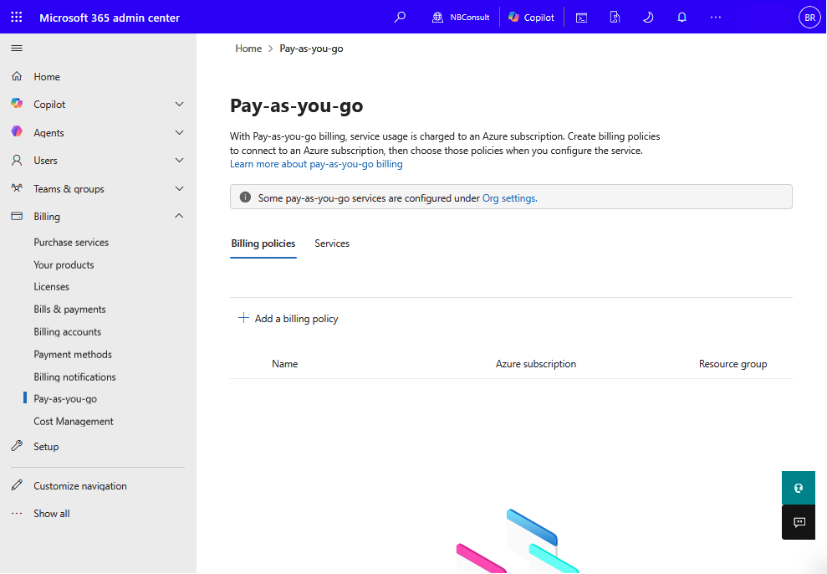Open the feedback chat icon button
Viewport: 827px width, 574px height.
click(799, 522)
